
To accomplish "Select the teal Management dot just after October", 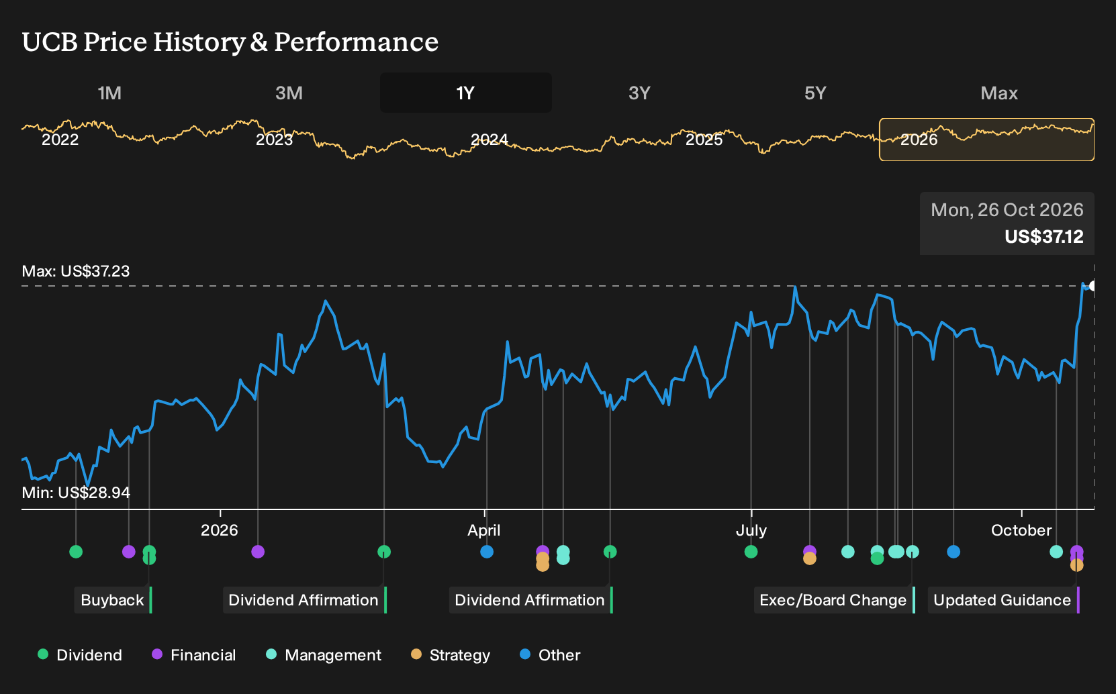I will coord(1056,552).
